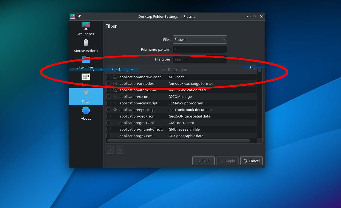The height and width of the screenshot is (208, 341).
Task: Click the dicom file type icon
Action: 115,97
